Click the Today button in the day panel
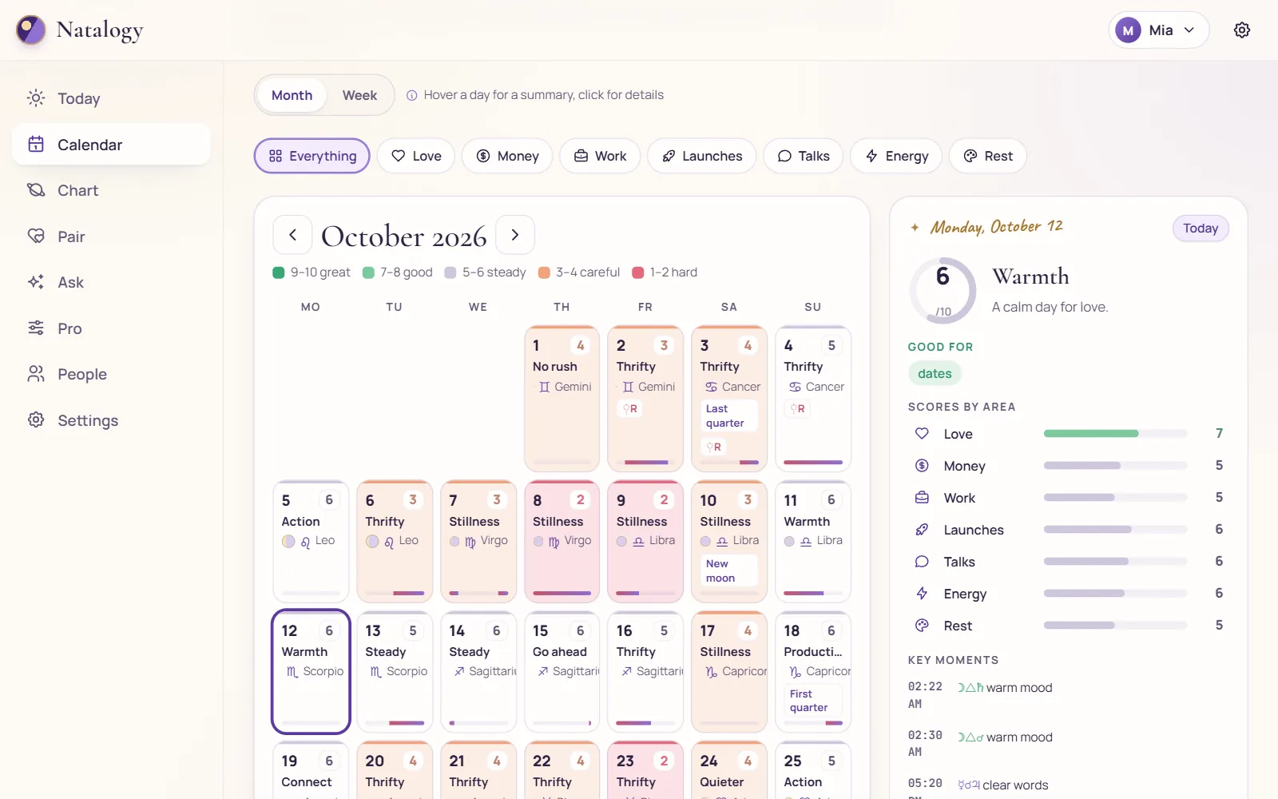 (1201, 229)
